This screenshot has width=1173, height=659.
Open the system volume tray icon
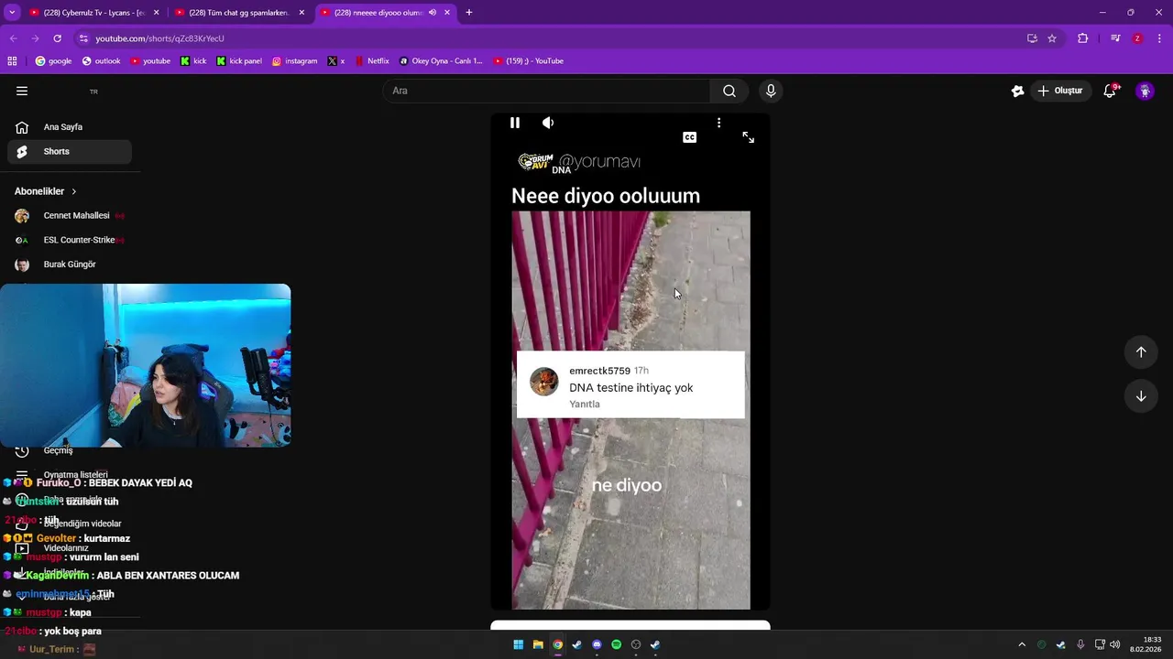[x=1114, y=645]
